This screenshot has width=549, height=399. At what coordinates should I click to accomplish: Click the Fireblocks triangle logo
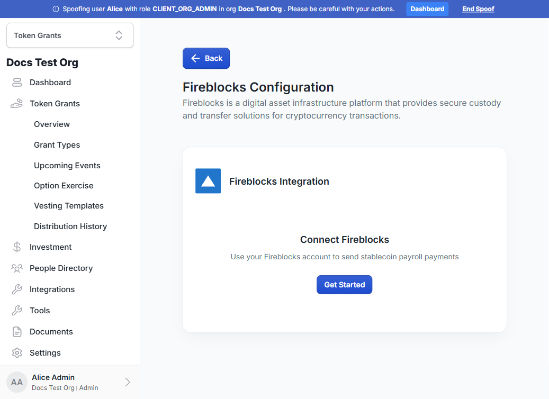[208, 181]
